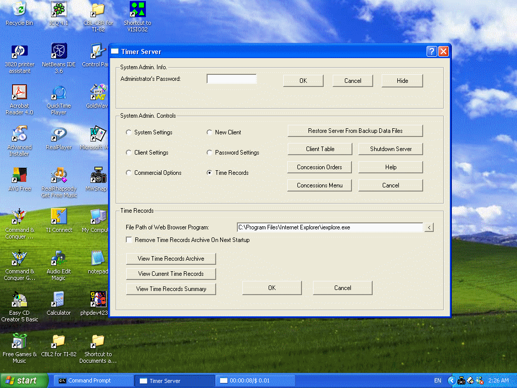
Task: Click the TI Connect desktop icon
Action: (x=59, y=218)
